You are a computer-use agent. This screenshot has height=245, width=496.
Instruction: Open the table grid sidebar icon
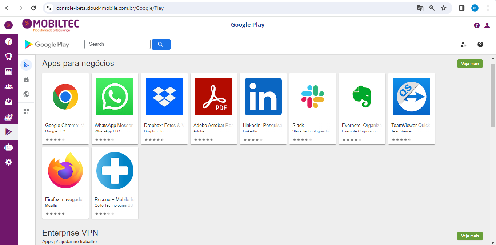tap(9, 72)
